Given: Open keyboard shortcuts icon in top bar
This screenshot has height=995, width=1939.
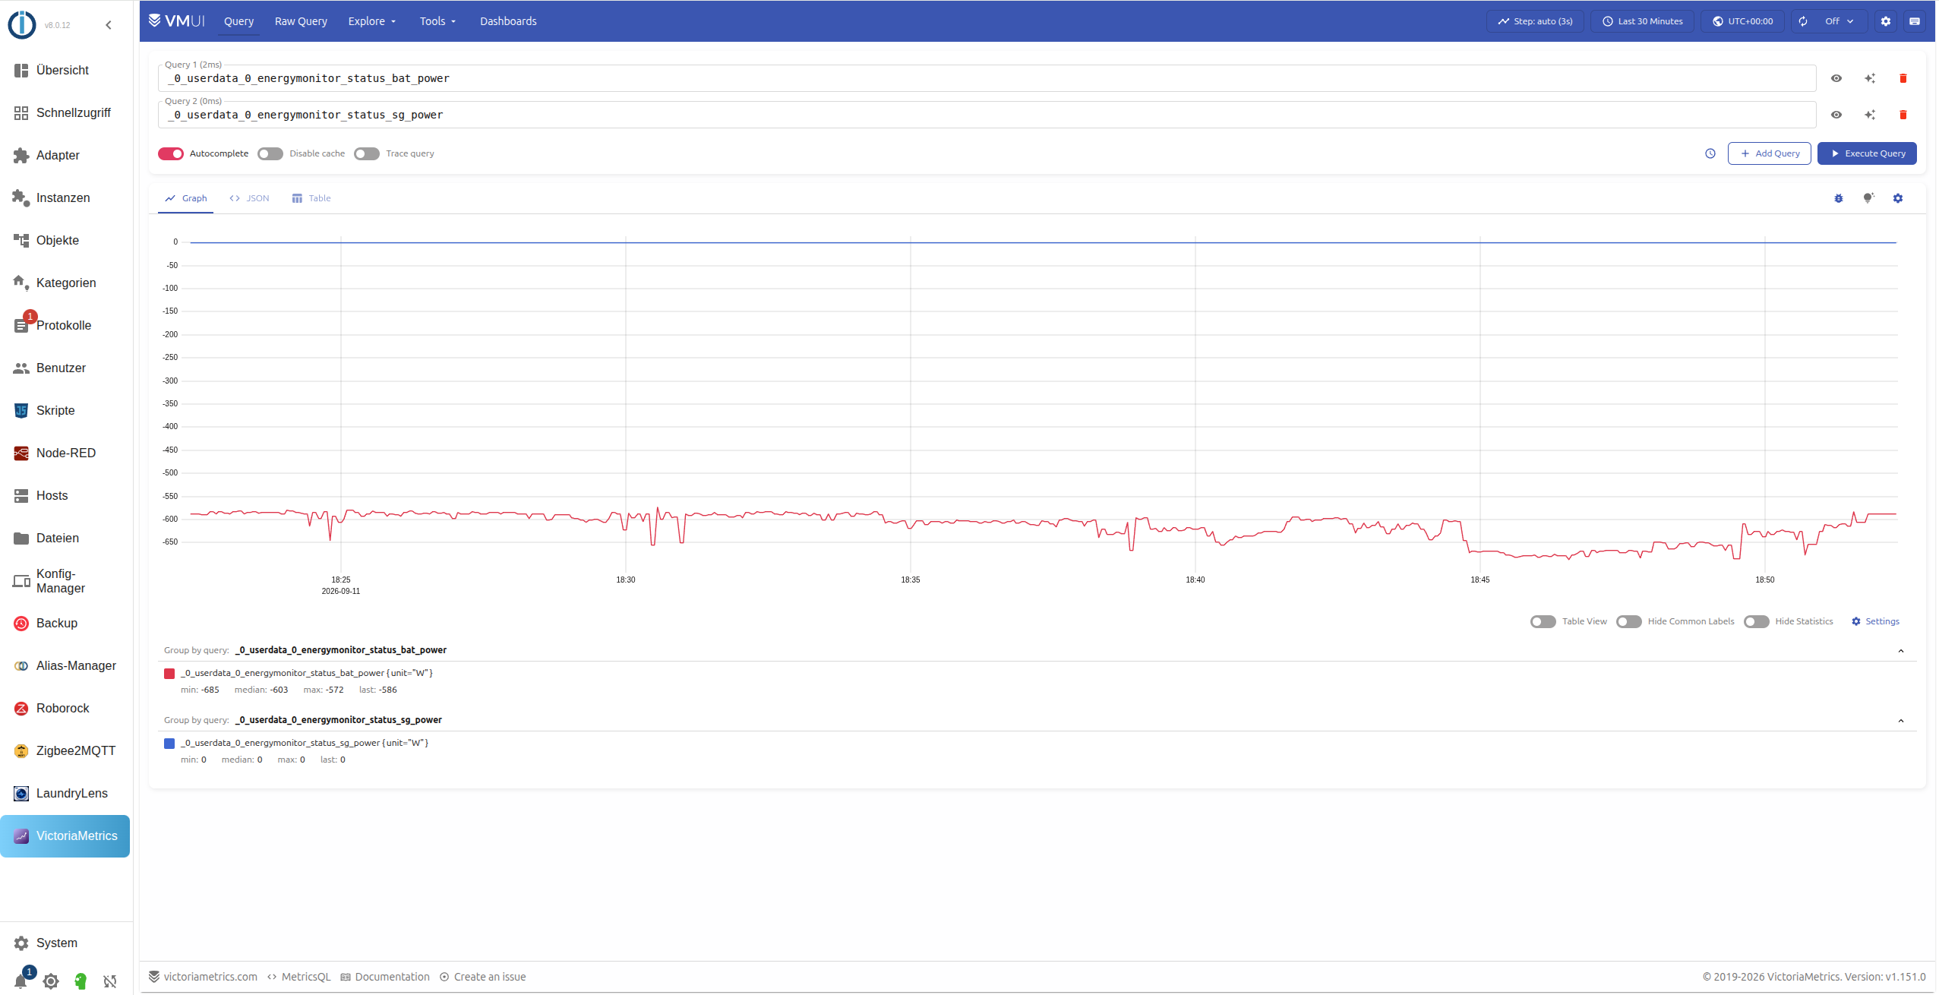Looking at the screenshot, I should pyautogui.click(x=1914, y=21).
